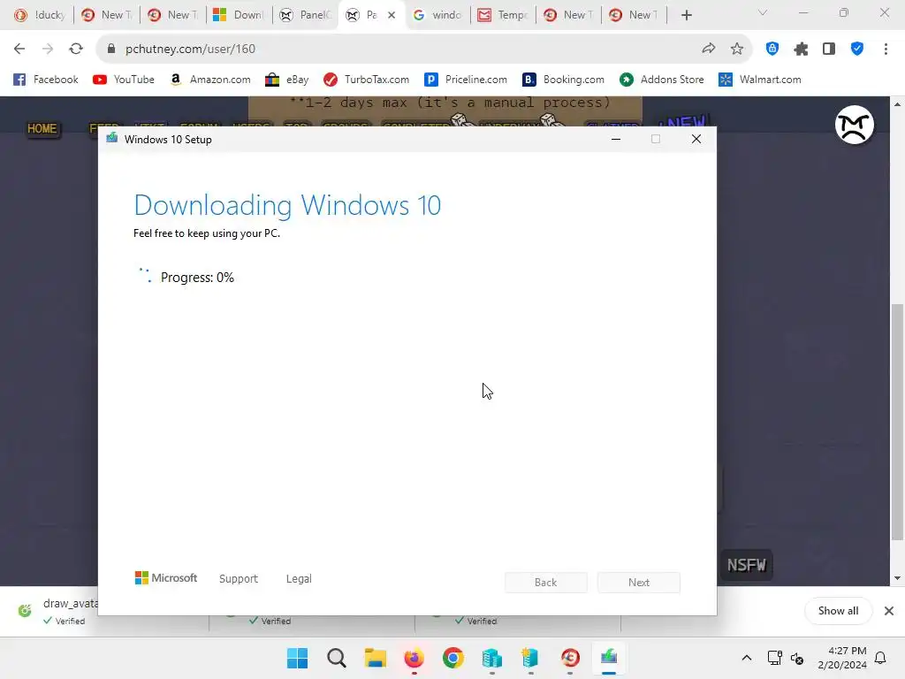
Task: Expand the tab search dropdown chevron
Action: pyautogui.click(x=763, y=12)
